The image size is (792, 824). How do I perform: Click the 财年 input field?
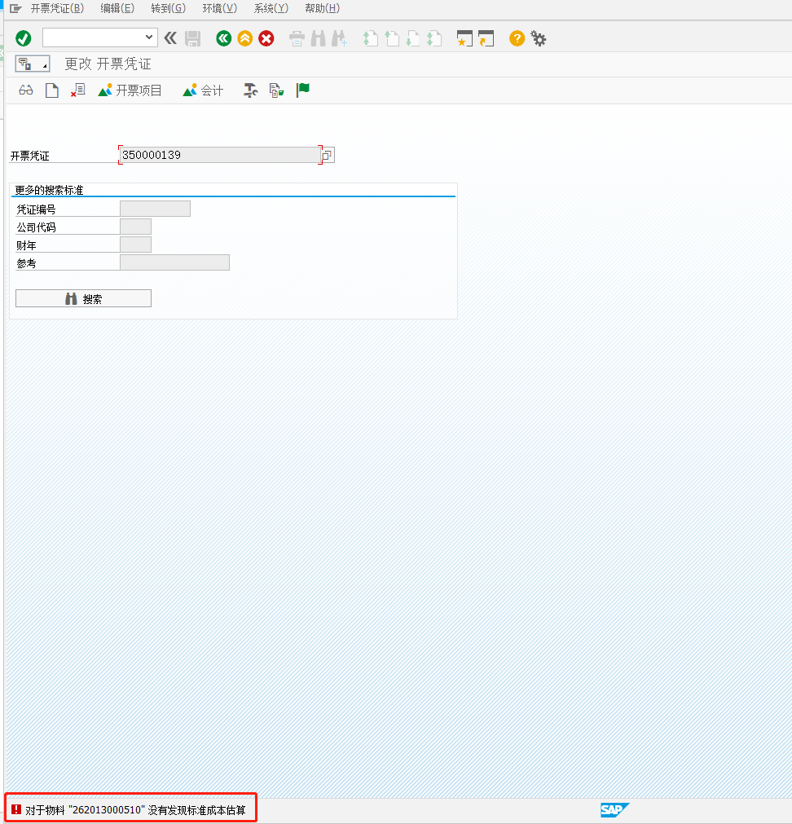pyautogui.click(x=135, y=245)
